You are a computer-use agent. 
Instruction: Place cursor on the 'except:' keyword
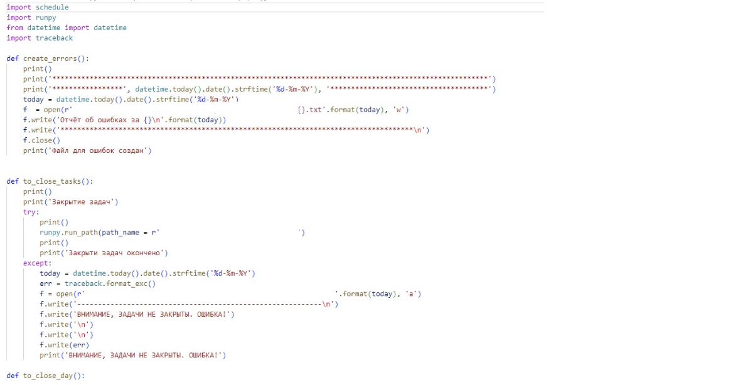click(37, 263)
